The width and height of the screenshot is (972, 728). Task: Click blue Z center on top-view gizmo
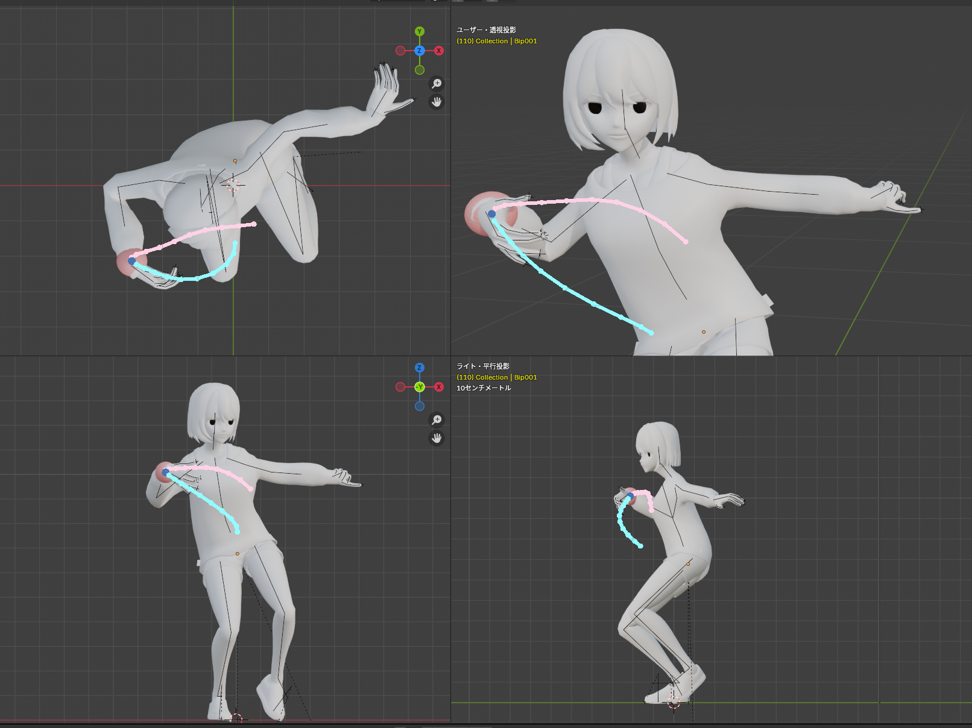pyautogui.click(x=420, y=51)
